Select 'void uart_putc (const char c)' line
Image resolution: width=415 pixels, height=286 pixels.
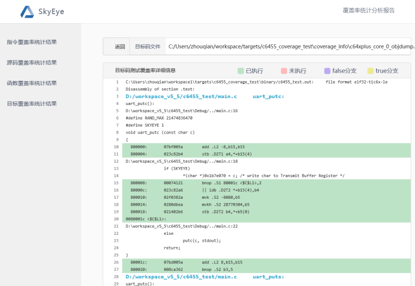tap(160, 132)
